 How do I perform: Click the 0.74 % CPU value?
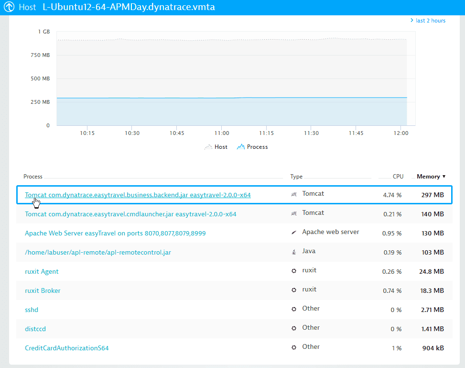392,290
